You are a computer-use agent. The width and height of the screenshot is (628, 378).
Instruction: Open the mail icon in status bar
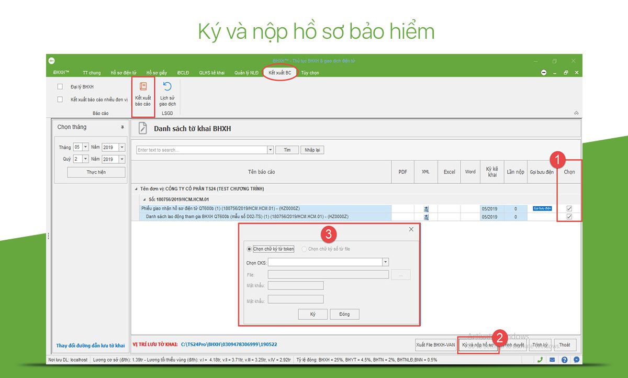552,360
